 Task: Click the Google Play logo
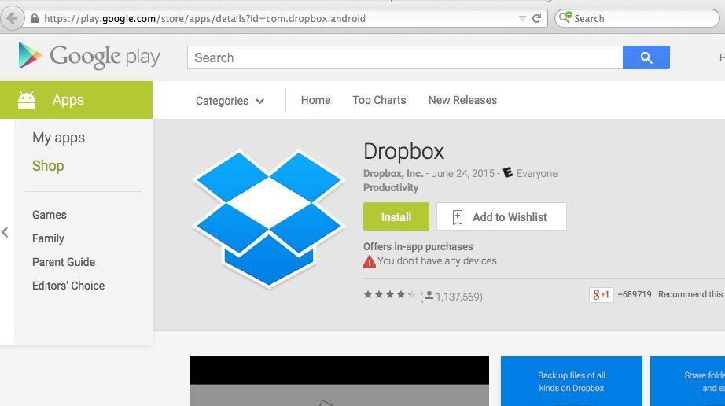(89, 57)
